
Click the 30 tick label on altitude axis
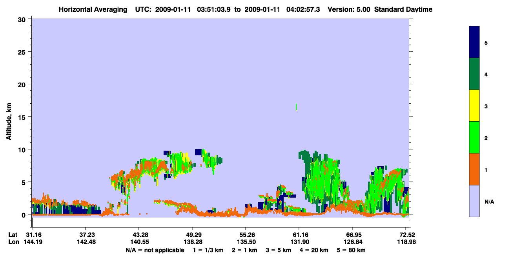point(23,19)
